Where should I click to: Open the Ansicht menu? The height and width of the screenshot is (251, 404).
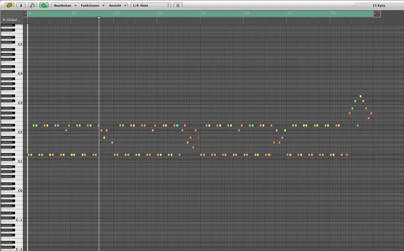[x=117, y=6]
